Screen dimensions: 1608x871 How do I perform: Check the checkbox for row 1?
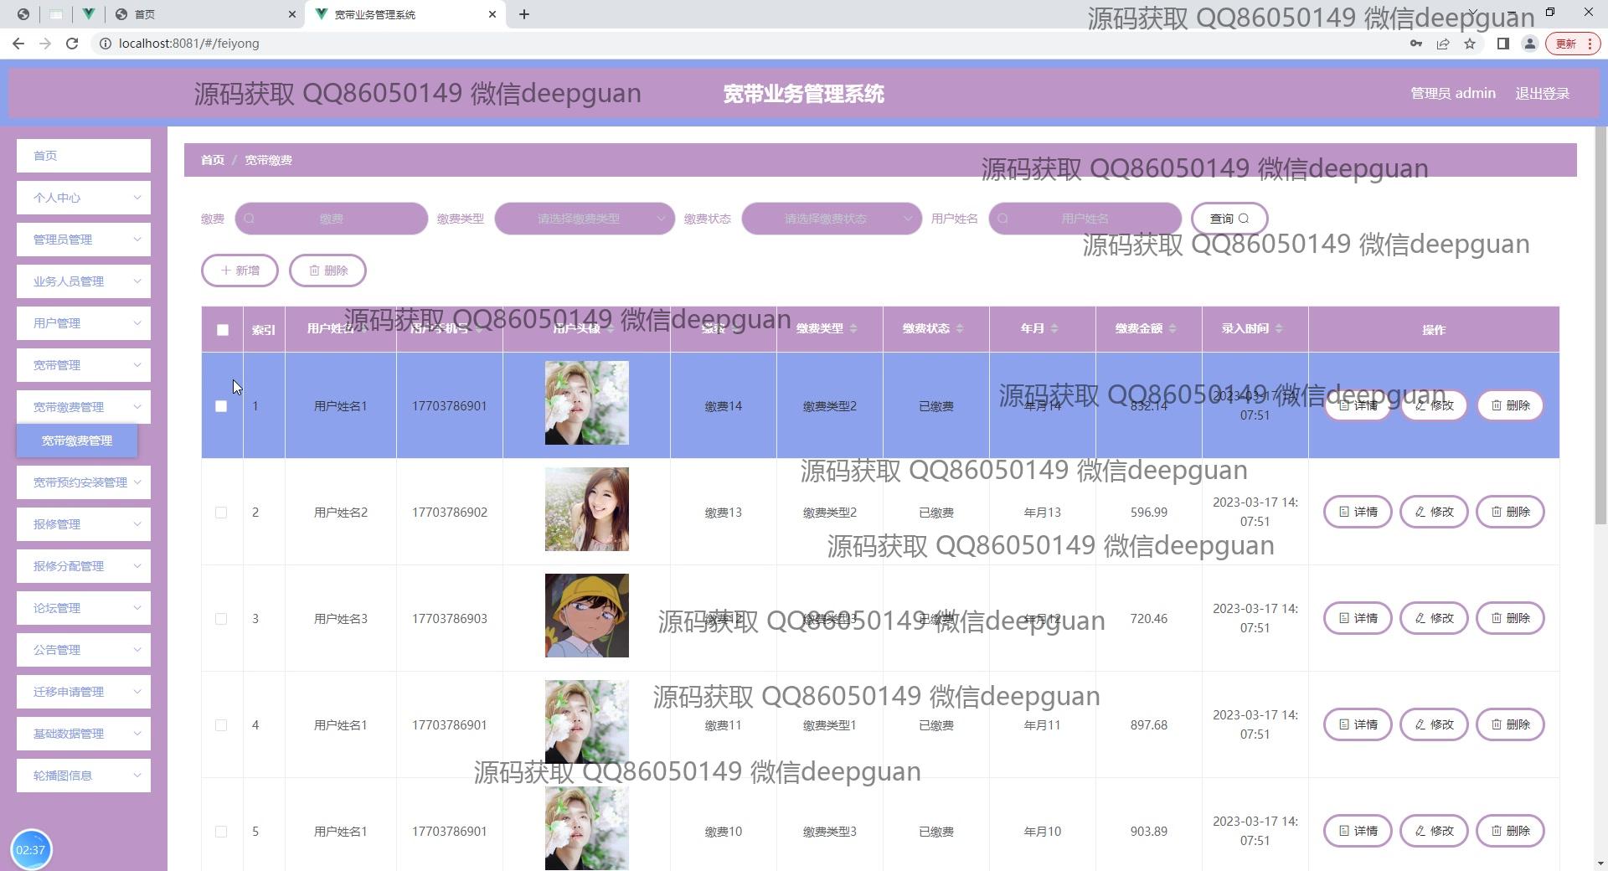point(221,406)
